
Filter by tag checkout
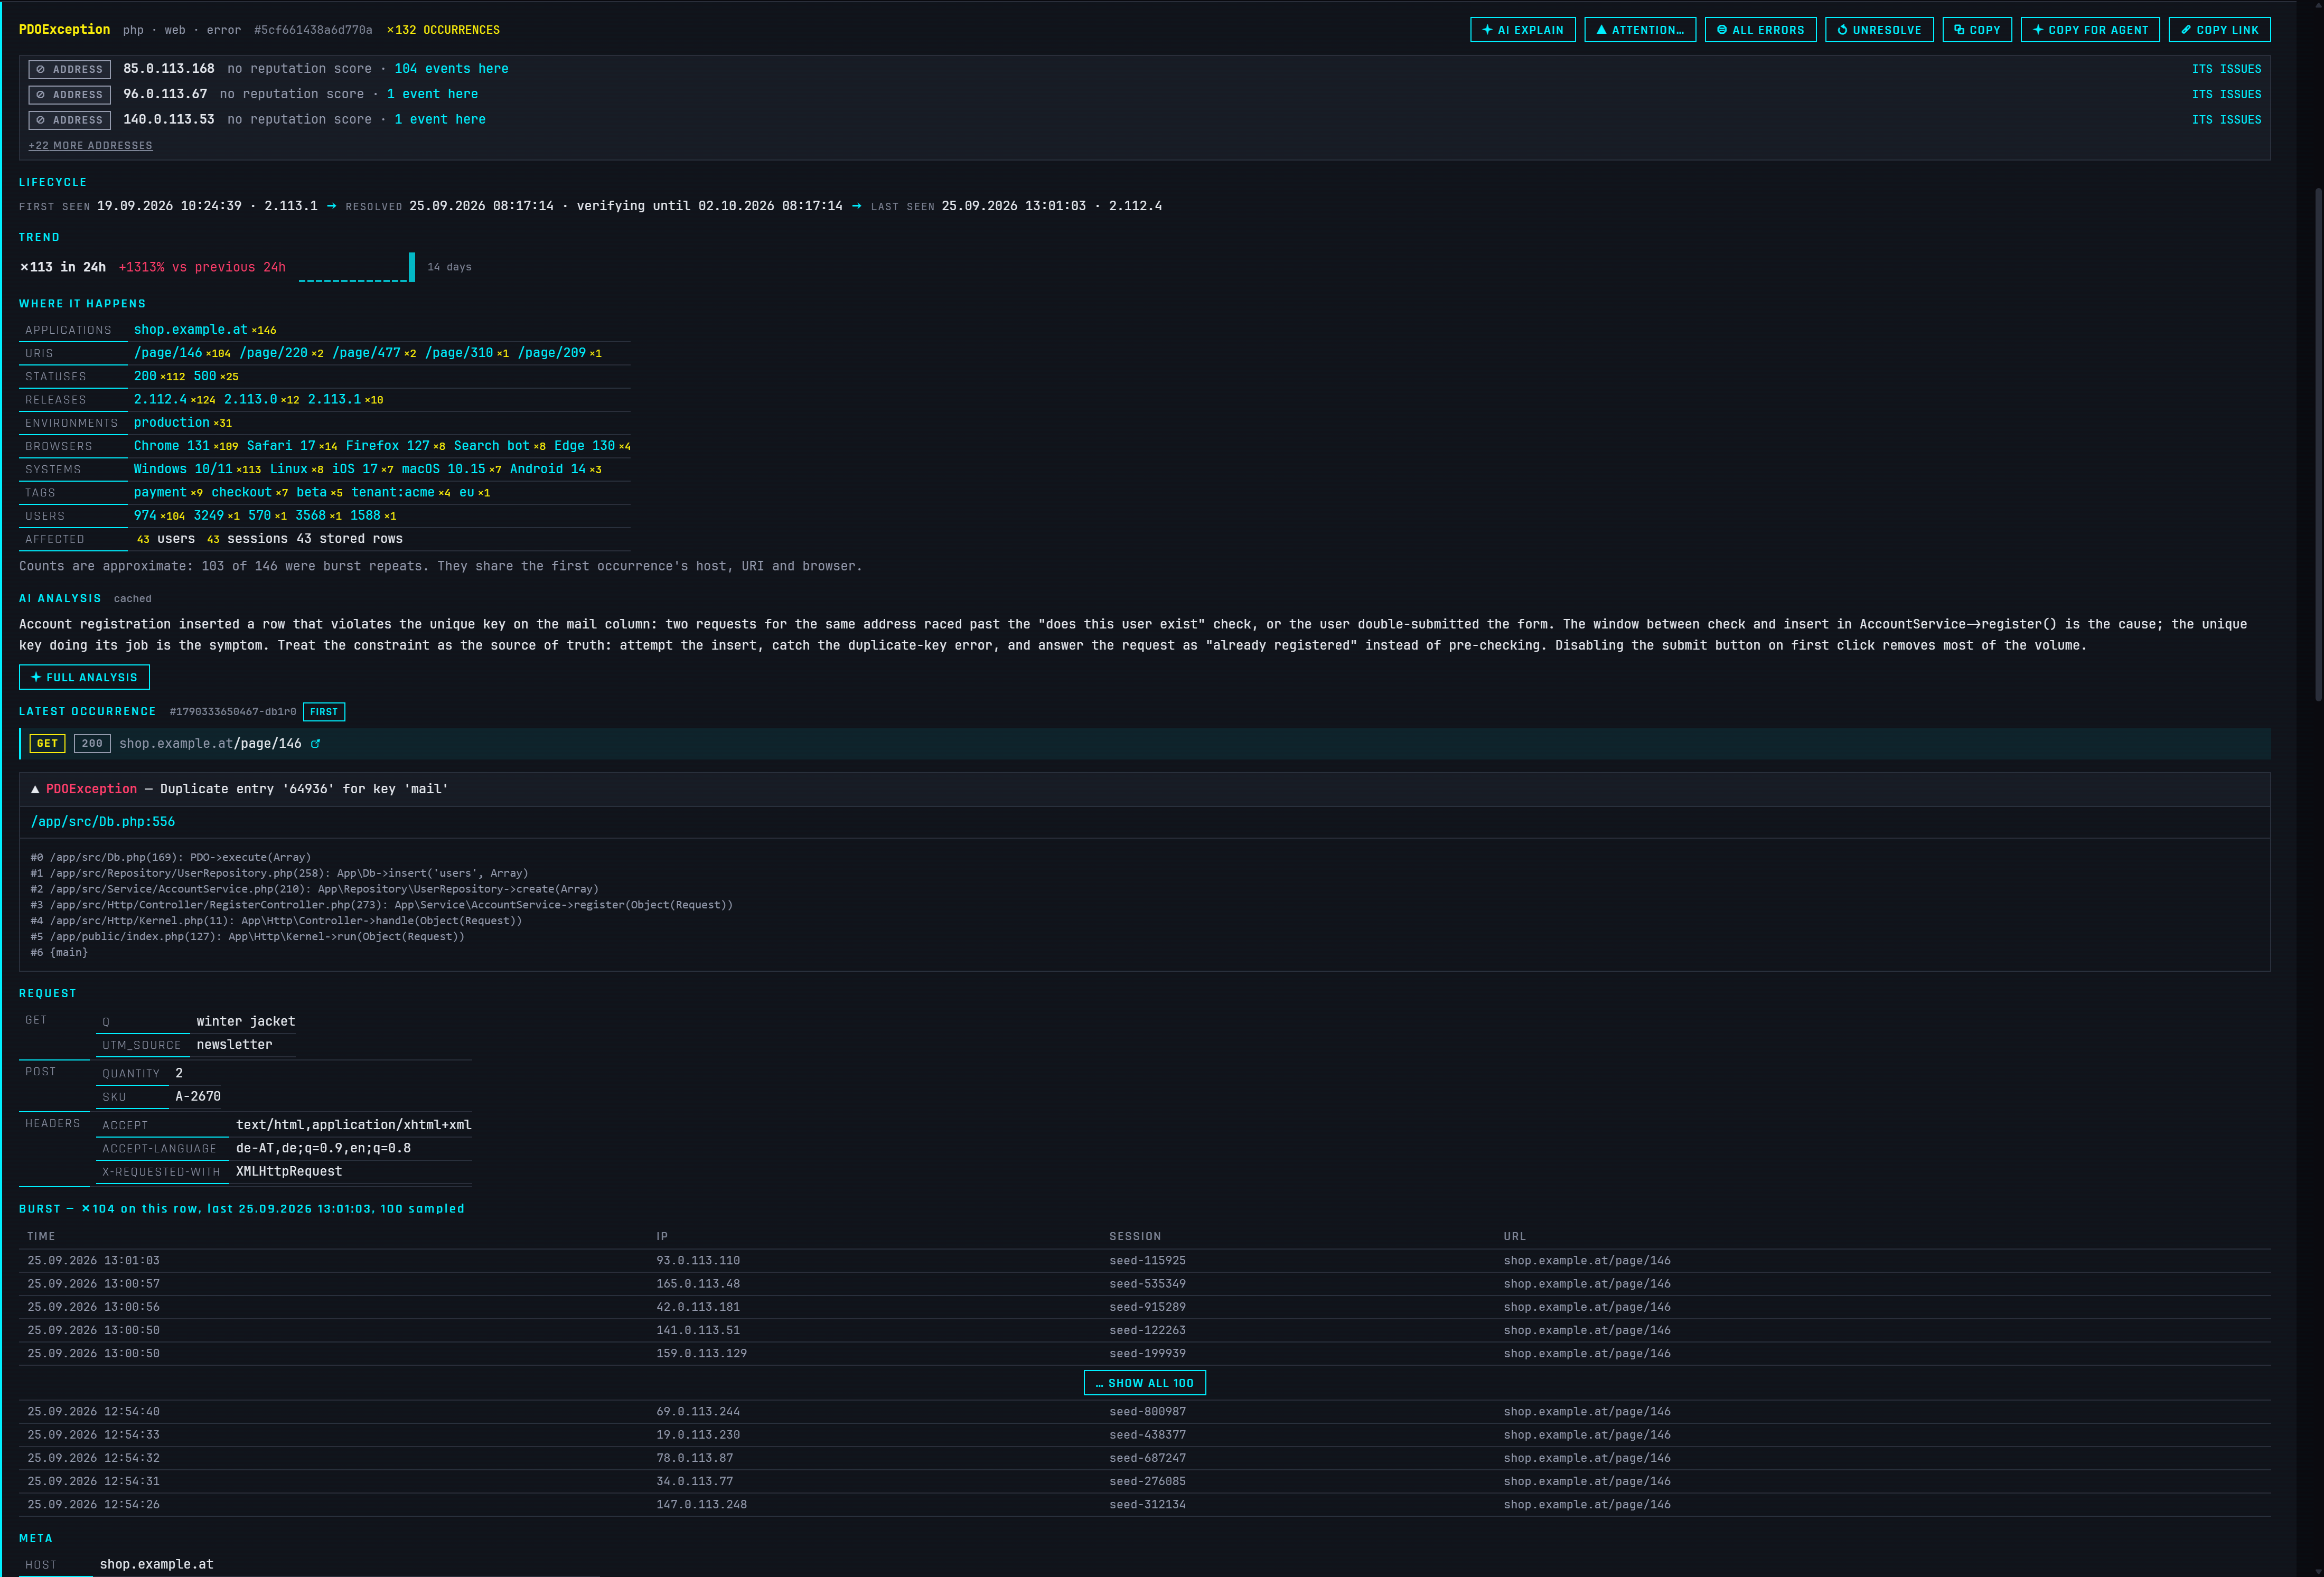[242, 492]
